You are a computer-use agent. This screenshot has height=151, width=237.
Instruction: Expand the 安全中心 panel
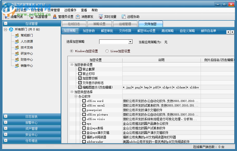tap(6, 134)
